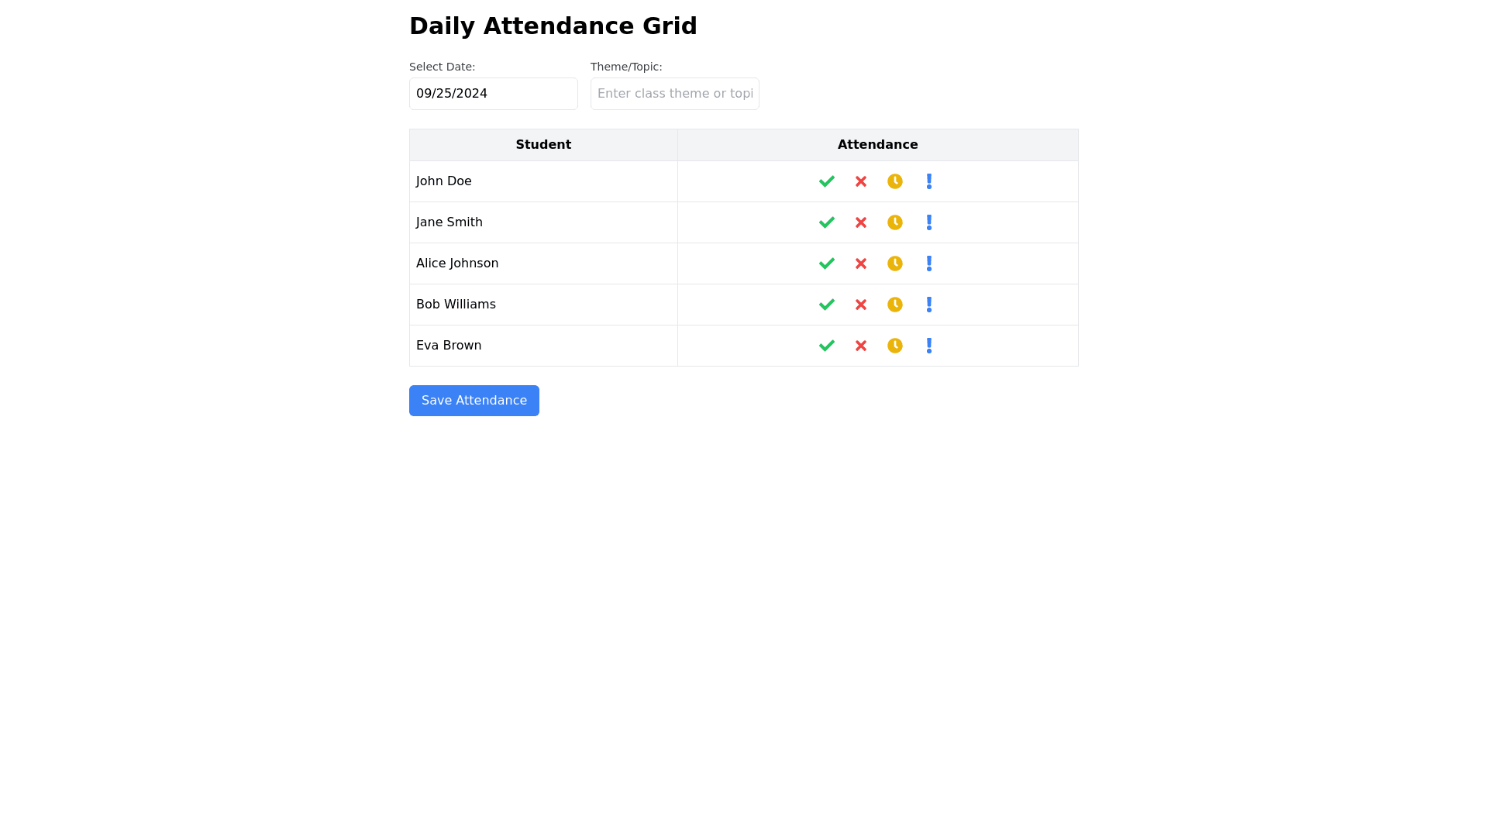Click the Save Attendance button
Viewport: 1488px width, 837px height.
pyautogui.click(x=474, y=401)
